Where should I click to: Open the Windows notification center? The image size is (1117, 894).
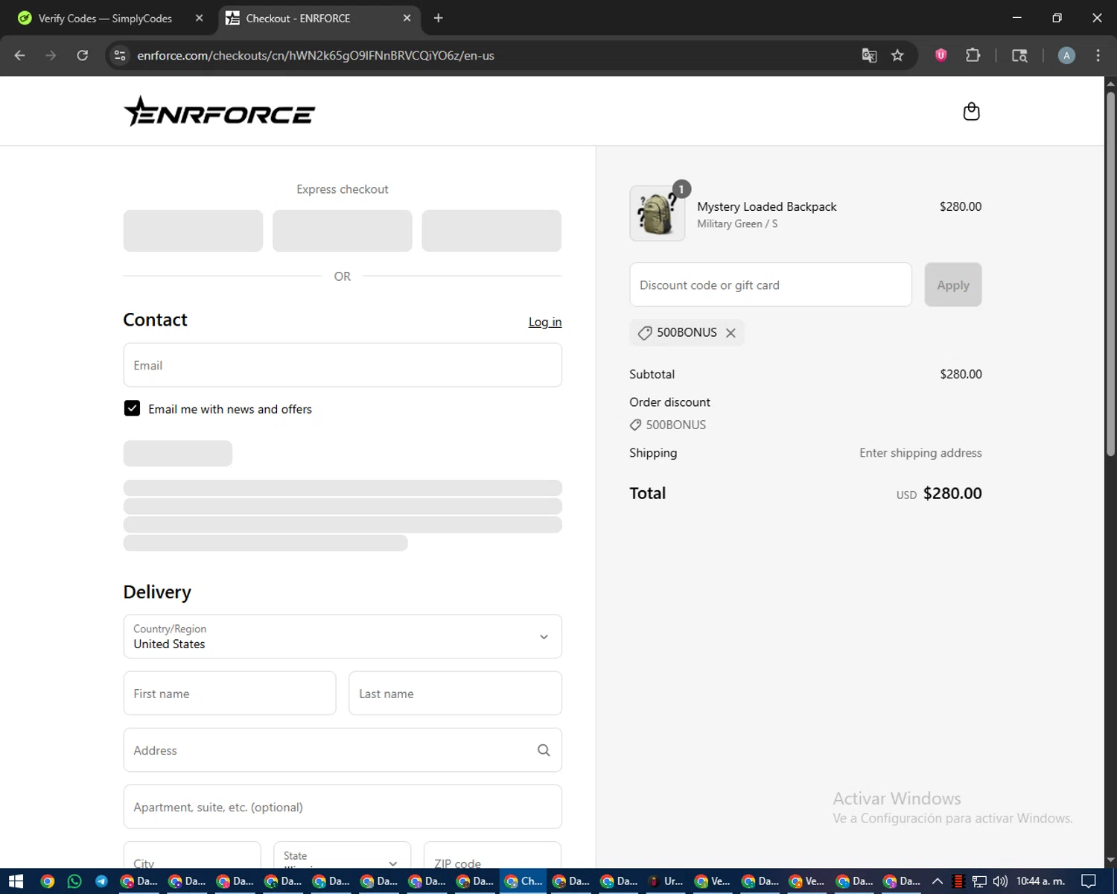pyautogui.click(x=1088, y=881)
